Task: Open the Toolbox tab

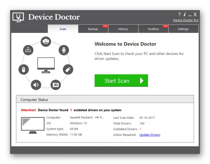Action: pyautogui.click(x=153, y=29)
